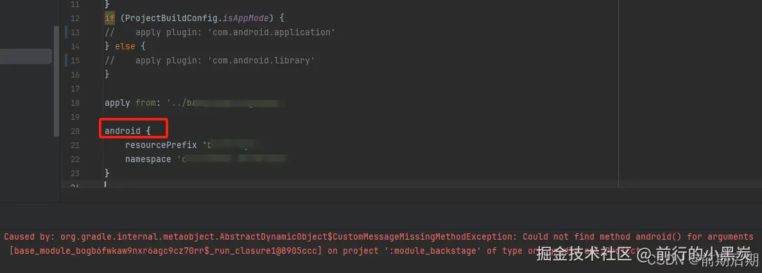762x273 pixels.
Task: Click line number 22 in the gutter
Action: (75, 159)
